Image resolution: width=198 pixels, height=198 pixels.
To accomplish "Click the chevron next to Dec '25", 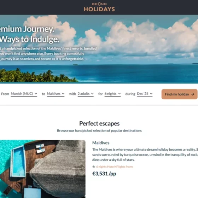I will click(x=151, y=94).
